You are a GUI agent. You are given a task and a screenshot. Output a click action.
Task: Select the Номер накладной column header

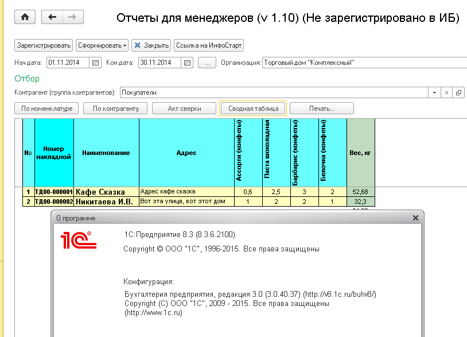tap(54, 153)
